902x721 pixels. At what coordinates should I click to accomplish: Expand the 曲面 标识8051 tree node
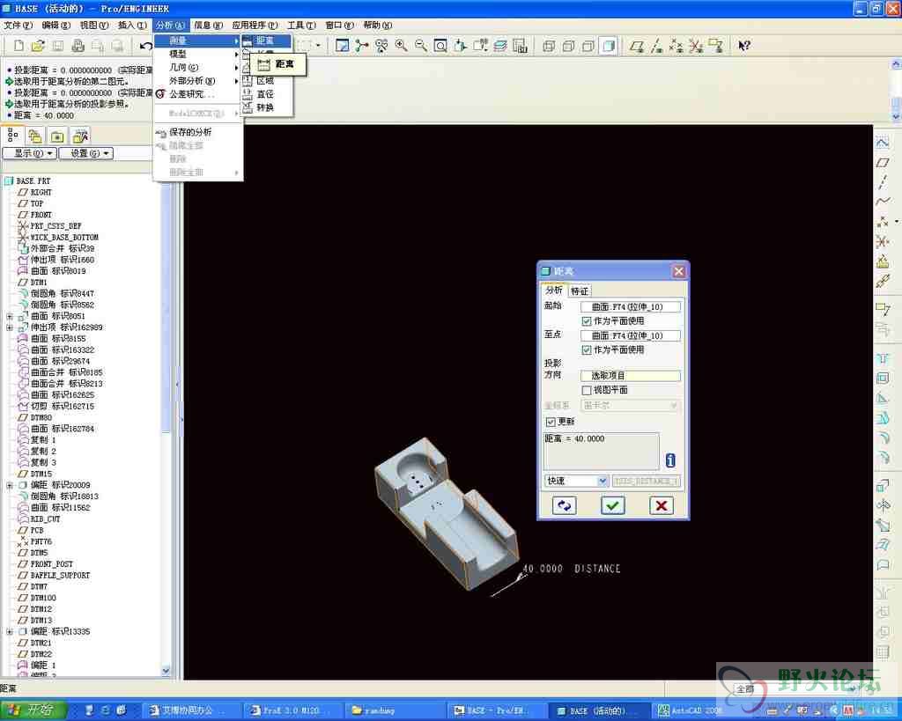[10, 316]
